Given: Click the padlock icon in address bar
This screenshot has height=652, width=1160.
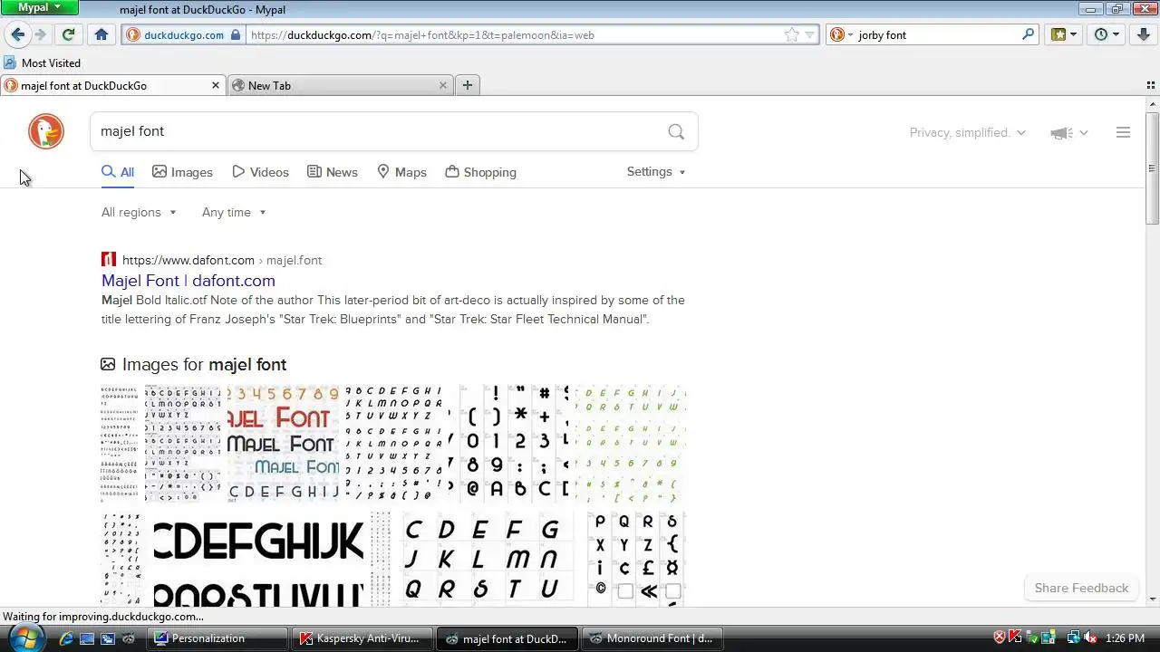Looking at the screenshot, I should point(236,34).
